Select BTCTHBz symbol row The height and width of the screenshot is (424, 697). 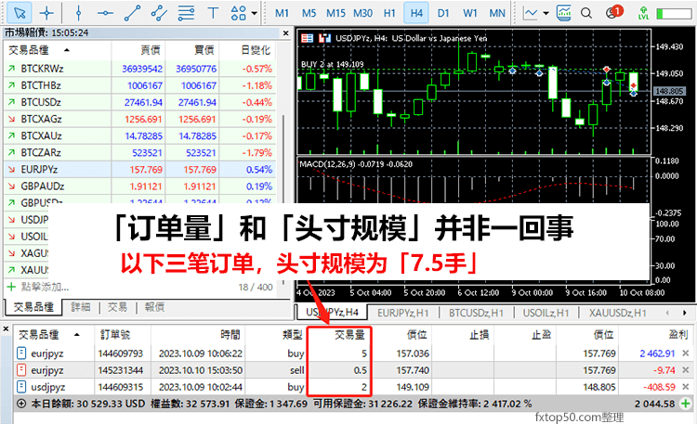(x=139, y=85)
